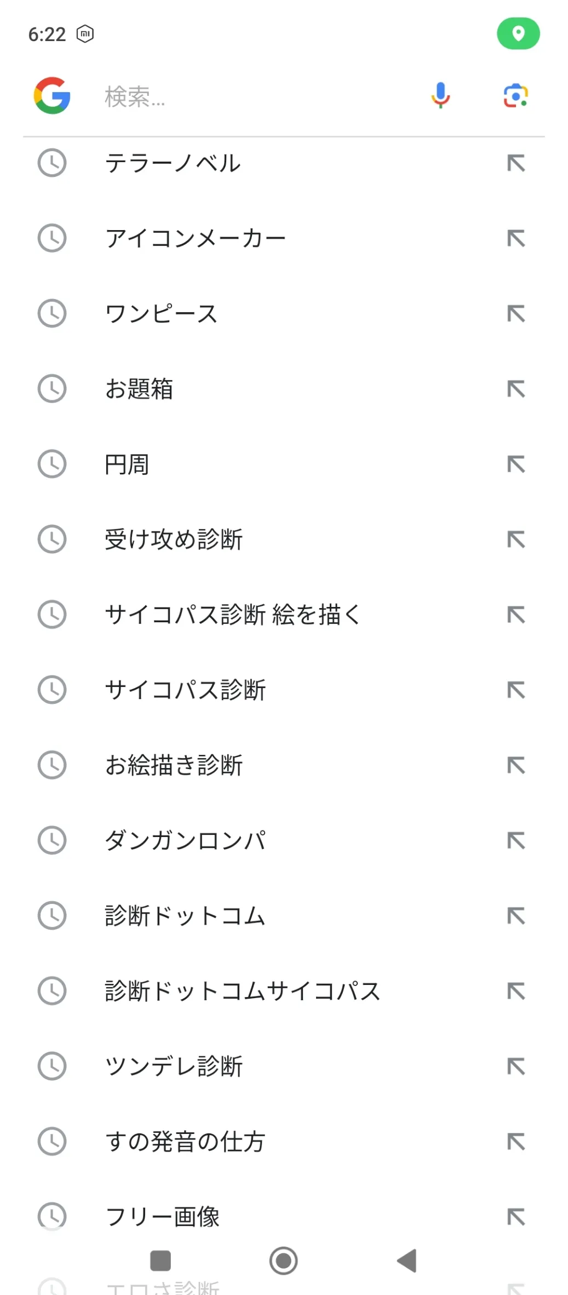Select サイコパス診断 絵を描く suggestion
This screenshot has height=1295, width=568.
click(x=233, y=615)
